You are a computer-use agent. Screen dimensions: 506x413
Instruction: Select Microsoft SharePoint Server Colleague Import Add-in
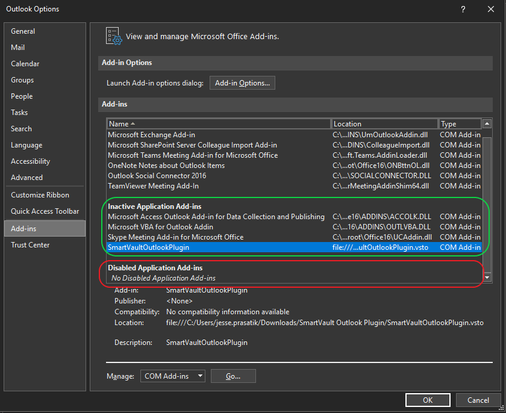[x=295, y=145]
